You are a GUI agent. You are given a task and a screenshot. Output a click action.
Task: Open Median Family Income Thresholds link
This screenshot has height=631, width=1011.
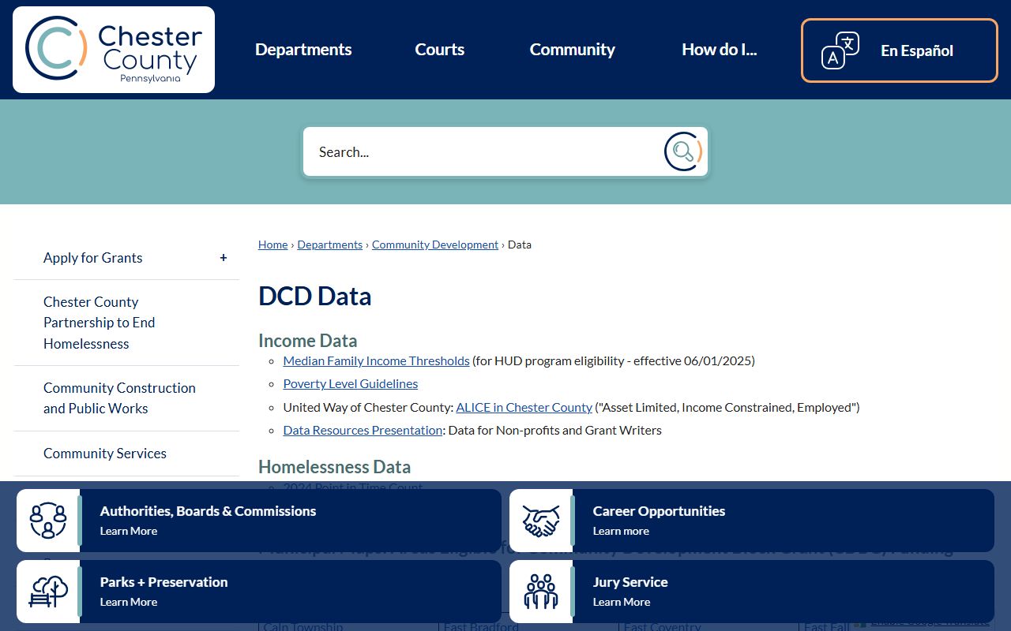(x=376, y=361)
